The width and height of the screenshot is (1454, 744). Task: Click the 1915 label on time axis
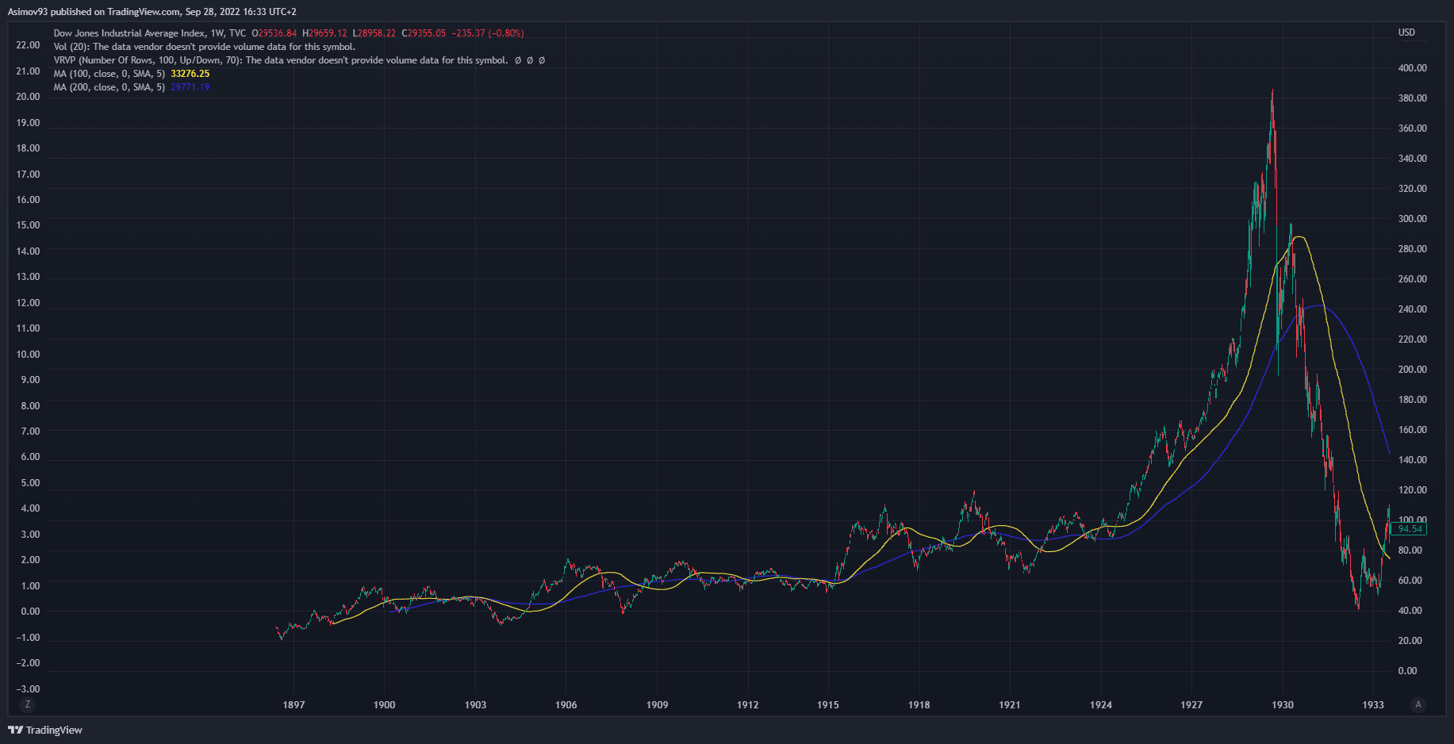coord(828,704)
